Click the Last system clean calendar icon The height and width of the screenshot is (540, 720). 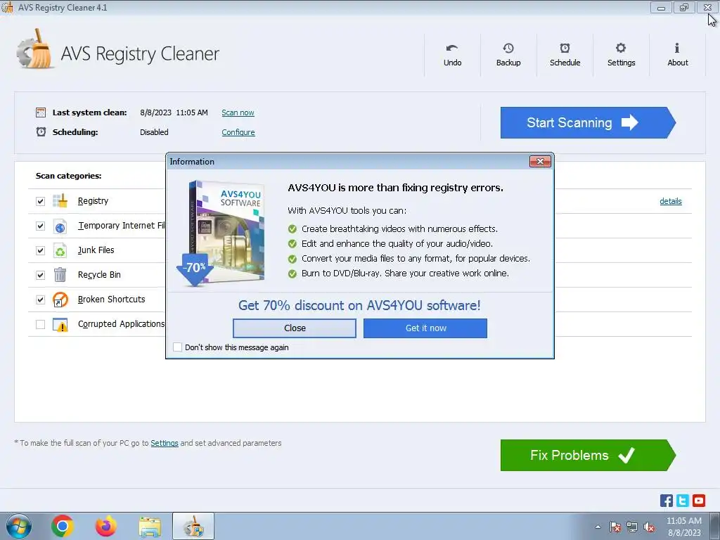tap(41, 112)
